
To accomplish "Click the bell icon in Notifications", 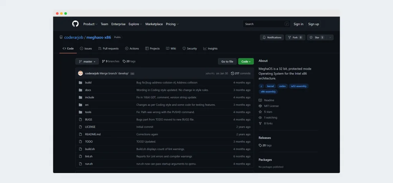I will pos(264,37).
